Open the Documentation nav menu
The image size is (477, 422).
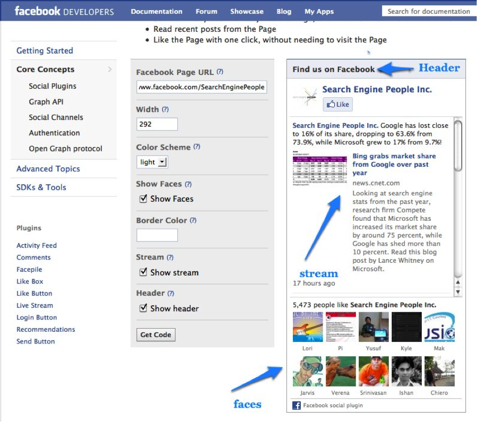coord(157,11)
